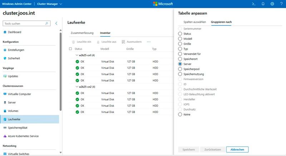Click the Virtuelle Computer icon
This screenshot has width=286, height=156.
point(5,94)
